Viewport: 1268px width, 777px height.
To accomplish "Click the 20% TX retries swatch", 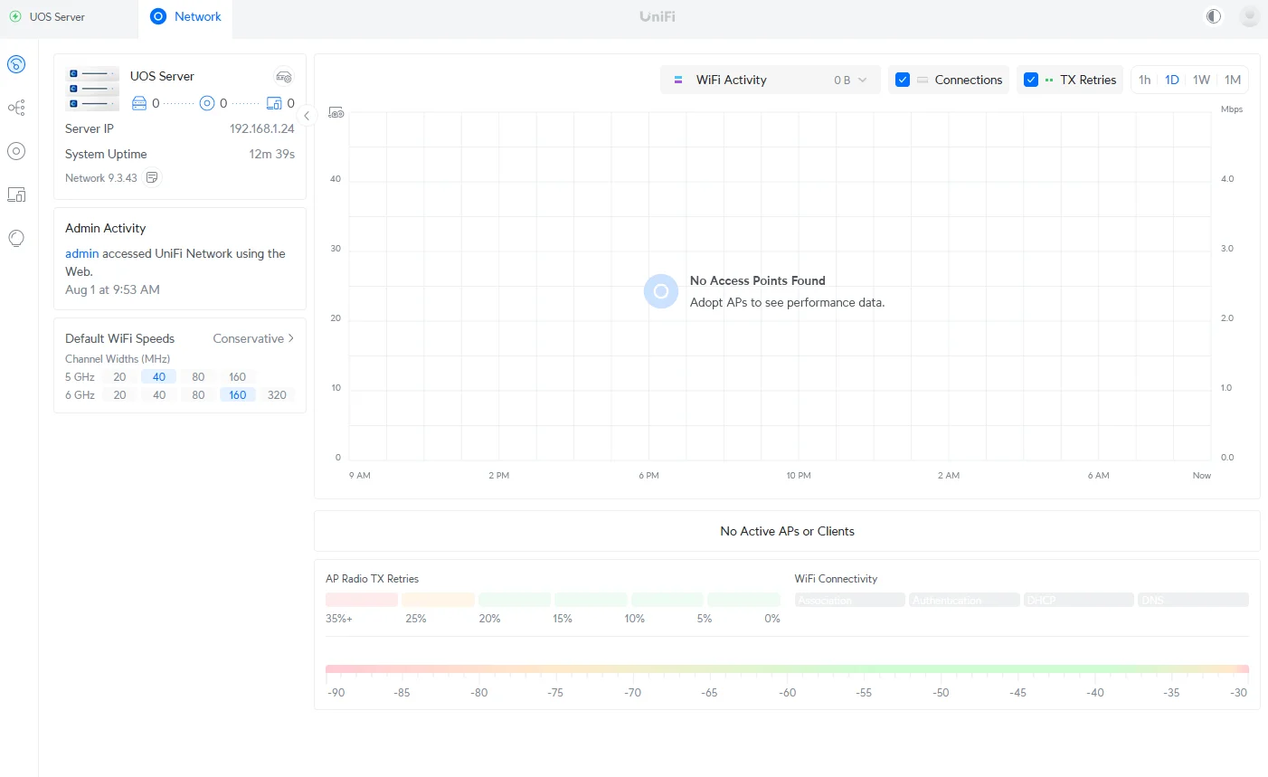I will click(x=515, y=600).
